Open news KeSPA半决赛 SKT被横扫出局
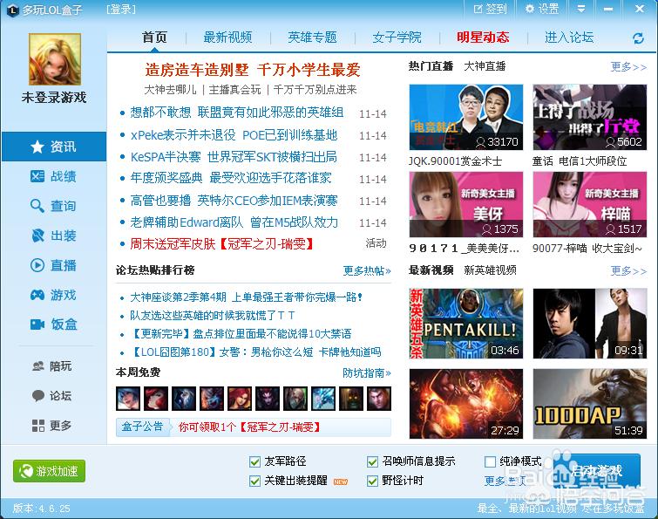The image size is (658, 519). [x=234, y=157]
